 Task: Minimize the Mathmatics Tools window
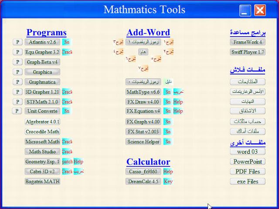(245, 10)
